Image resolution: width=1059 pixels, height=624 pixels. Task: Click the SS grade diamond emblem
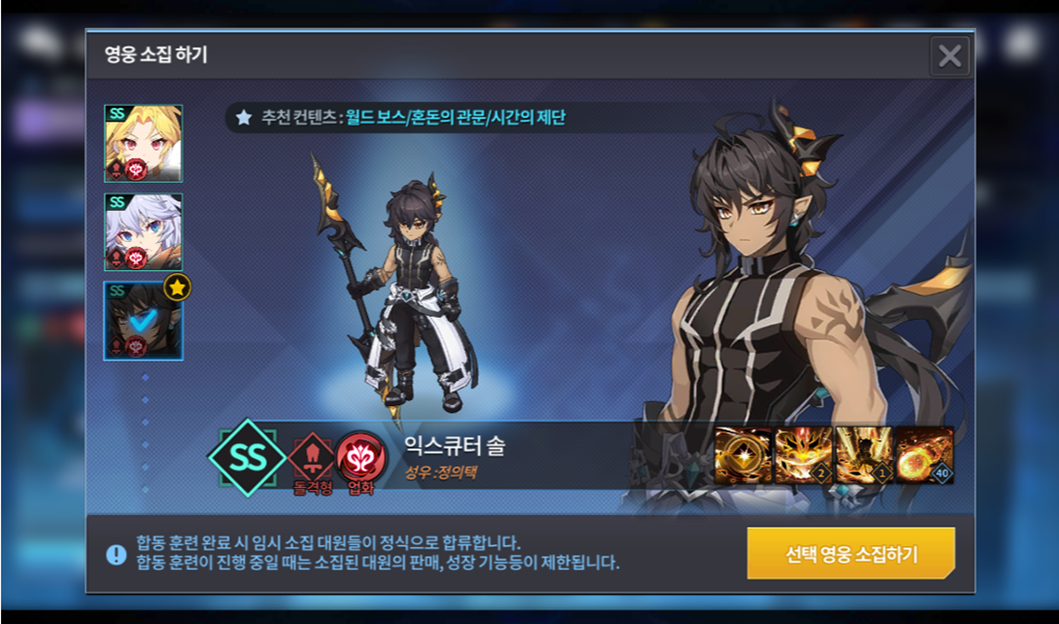coord(247,458)
